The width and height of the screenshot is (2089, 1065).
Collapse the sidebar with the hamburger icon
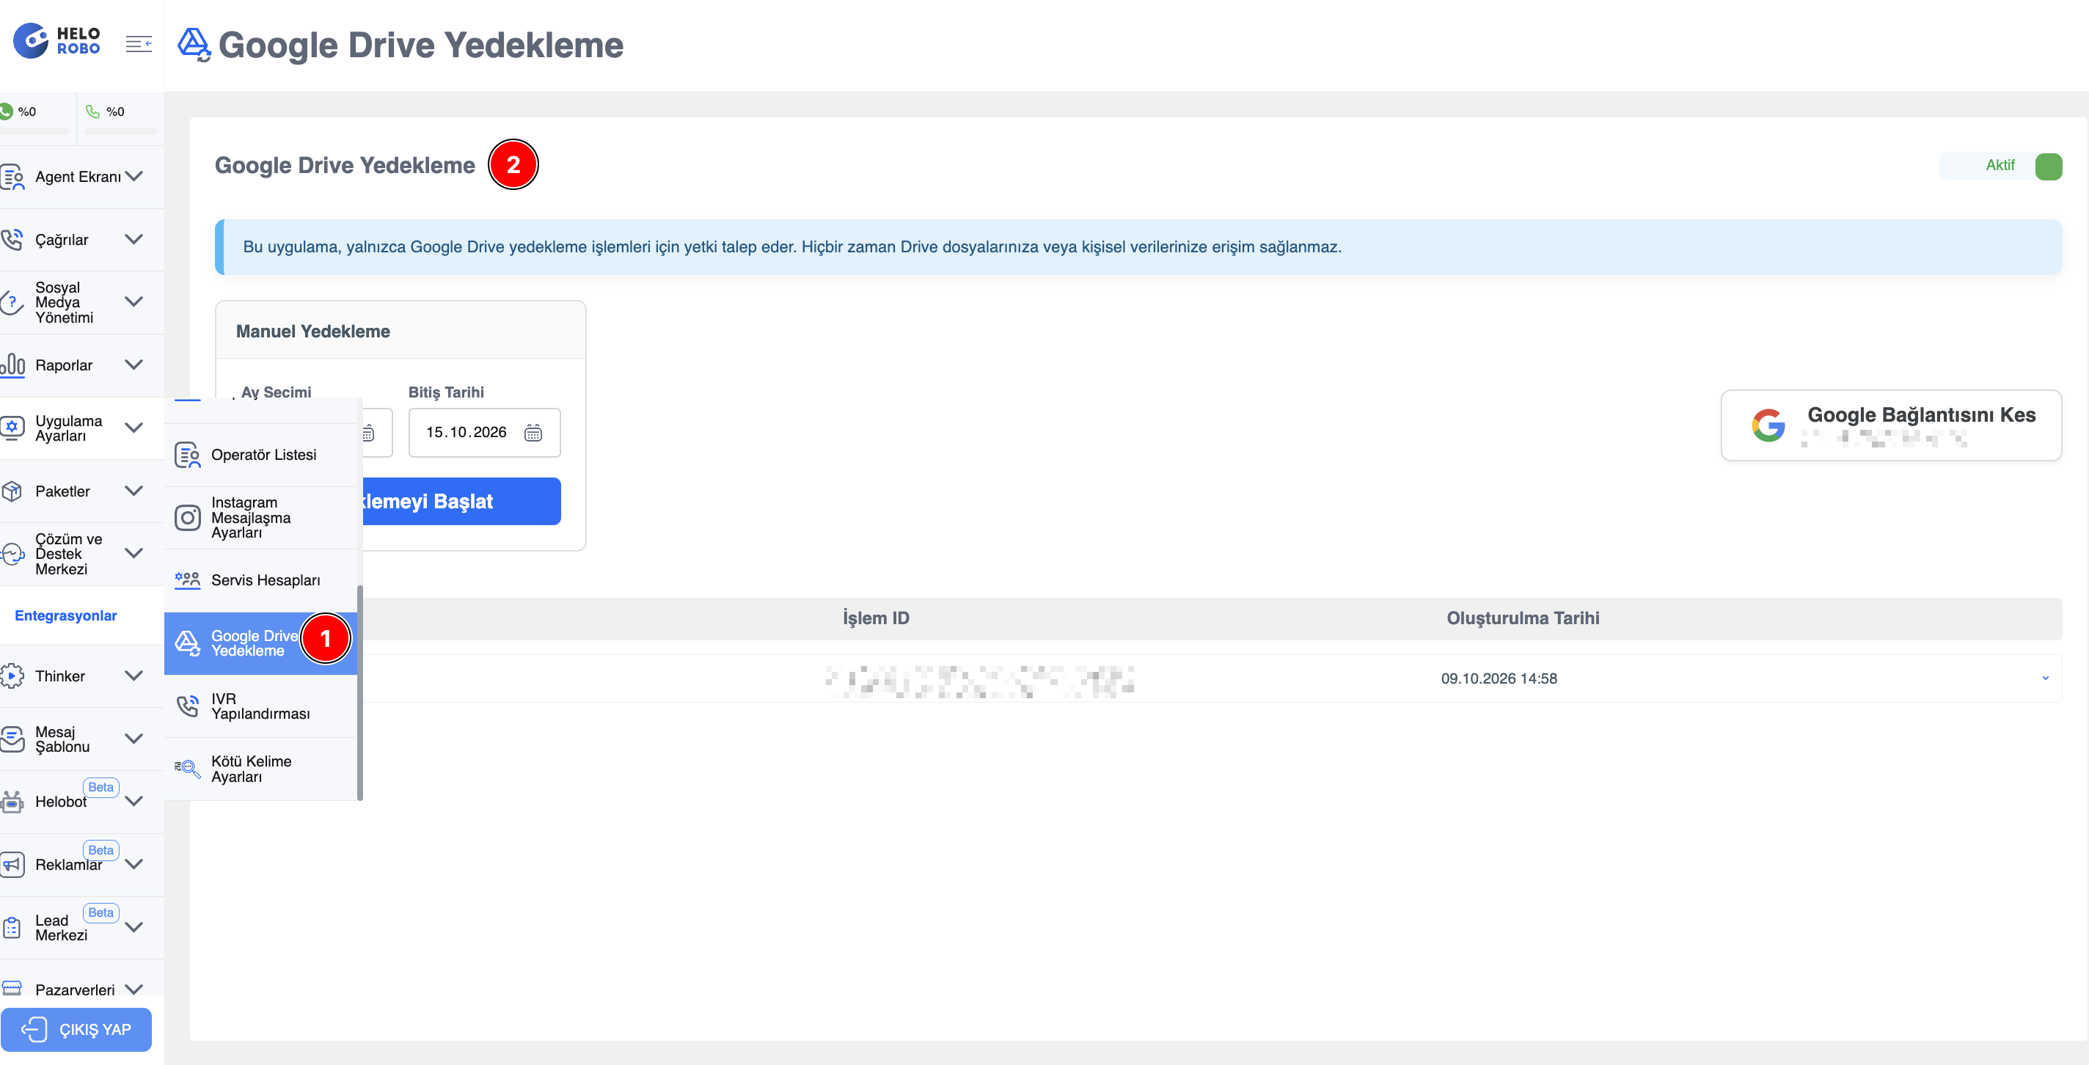(x=139, y=43)
